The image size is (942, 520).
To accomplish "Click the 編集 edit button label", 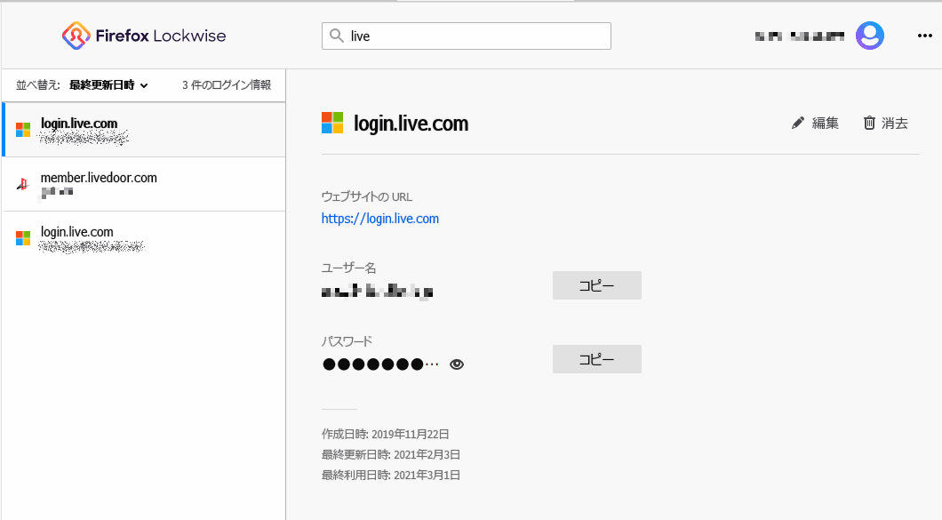I will click(825, 124).
